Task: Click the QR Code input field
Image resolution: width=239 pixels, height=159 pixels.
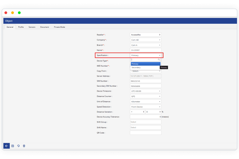Action: (145, 133)
